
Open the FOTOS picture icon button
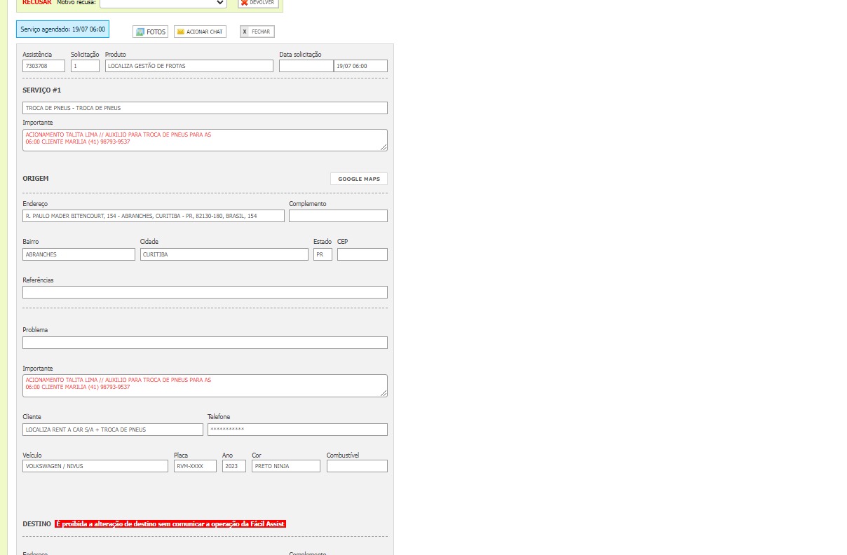click(150, 32)
